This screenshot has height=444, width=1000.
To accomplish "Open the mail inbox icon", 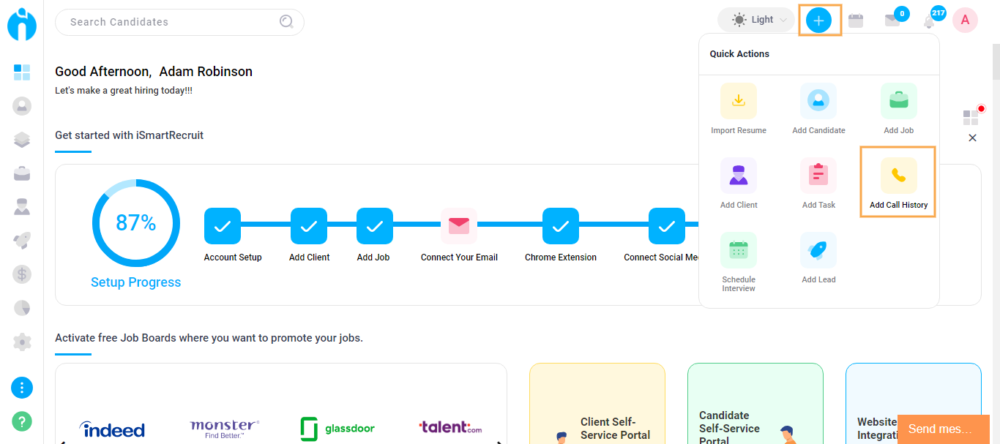I will tap(892, 20).
